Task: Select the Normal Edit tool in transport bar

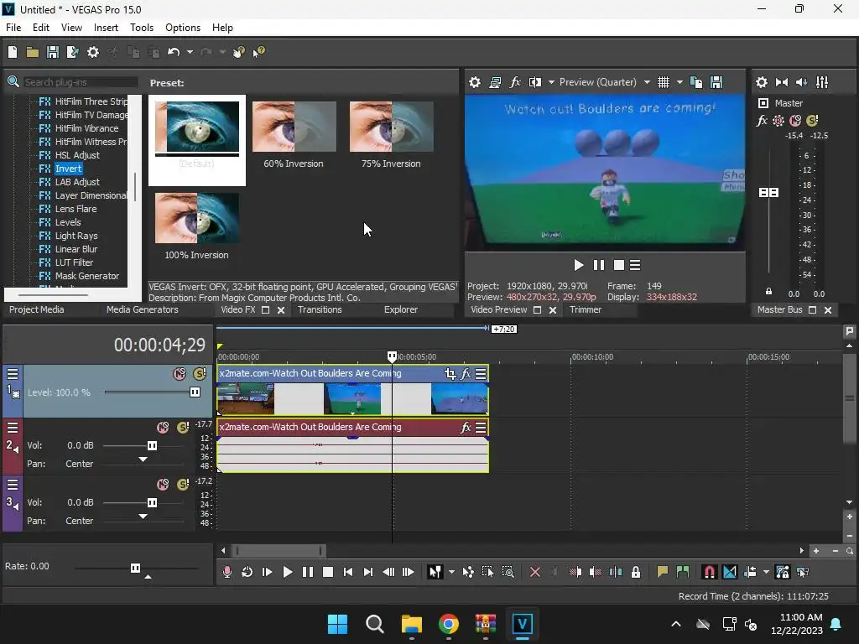Action: (435, 572)
